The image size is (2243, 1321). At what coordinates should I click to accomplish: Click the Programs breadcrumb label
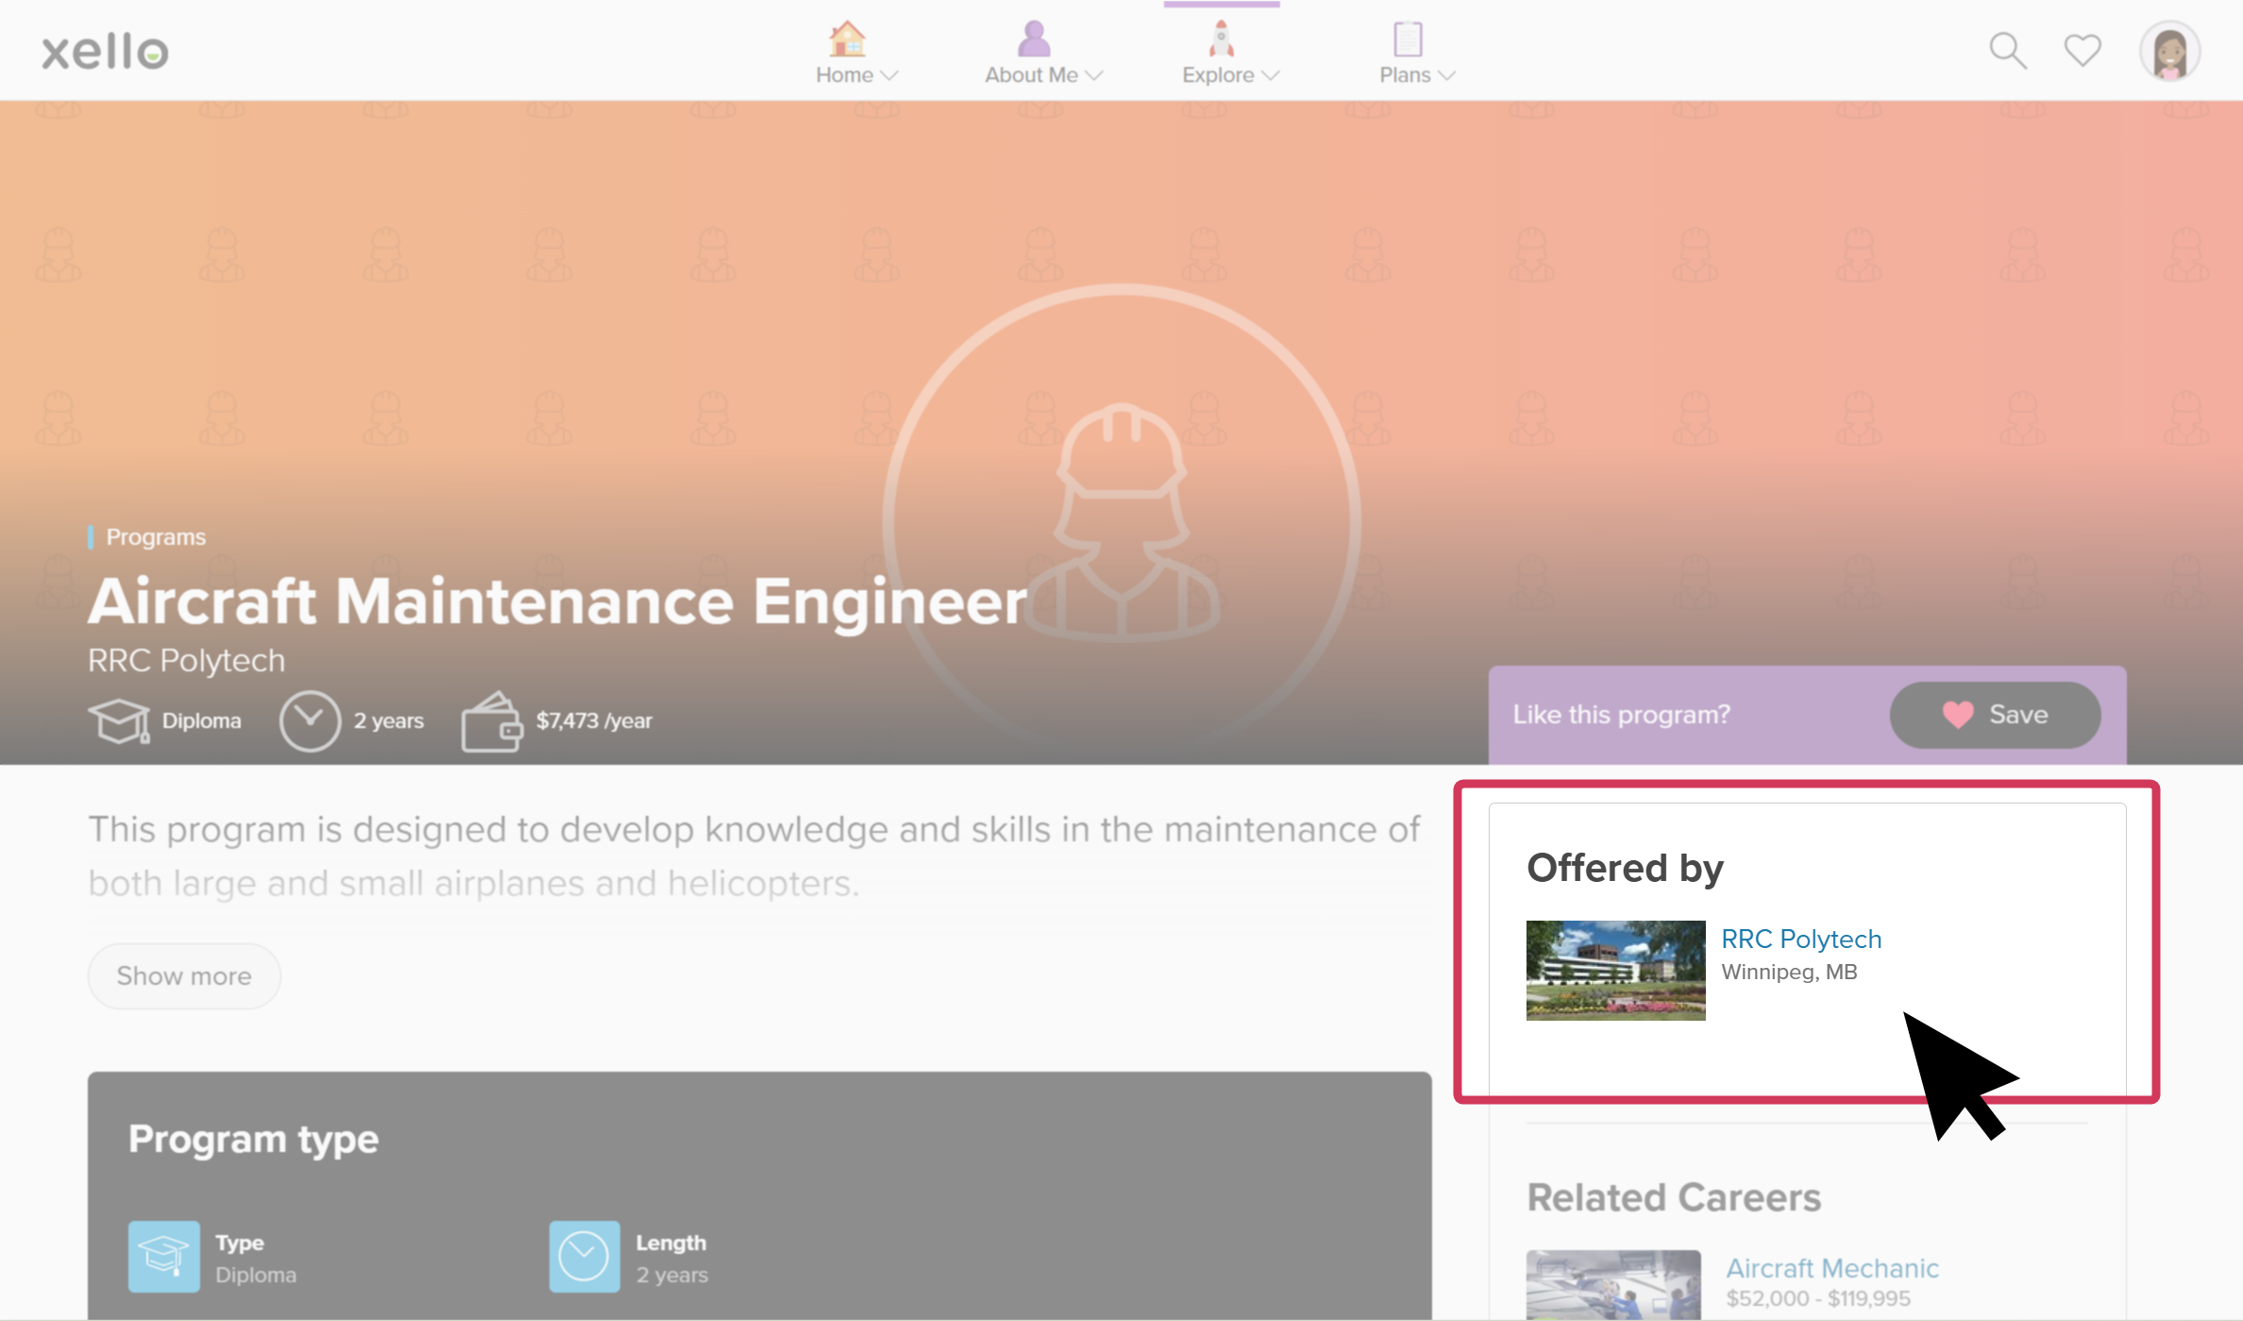(156, 536)
